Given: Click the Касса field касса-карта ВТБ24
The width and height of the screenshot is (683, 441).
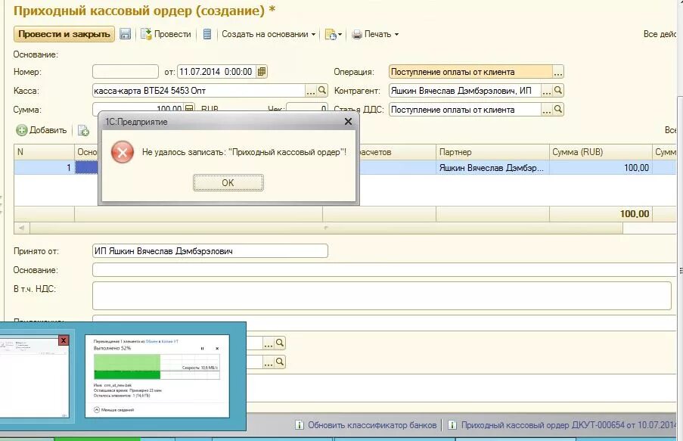Looking at the screenshot, I should click(x=199, y=91).
